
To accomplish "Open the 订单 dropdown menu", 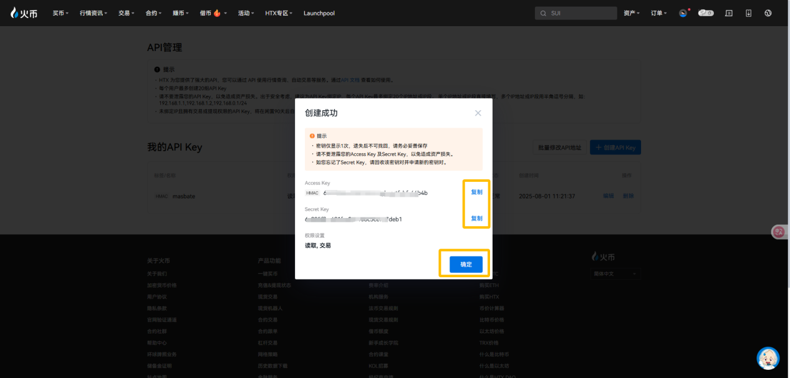I will [659, 13].
